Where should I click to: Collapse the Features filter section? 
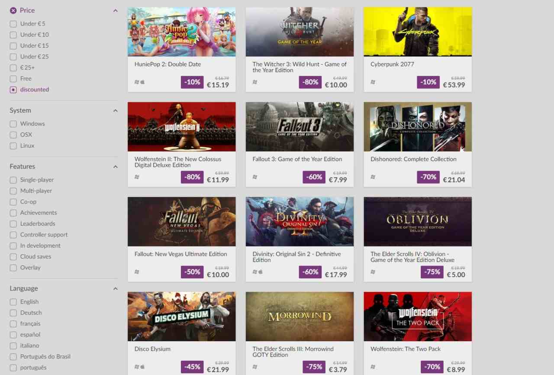[x=115, y=167]
